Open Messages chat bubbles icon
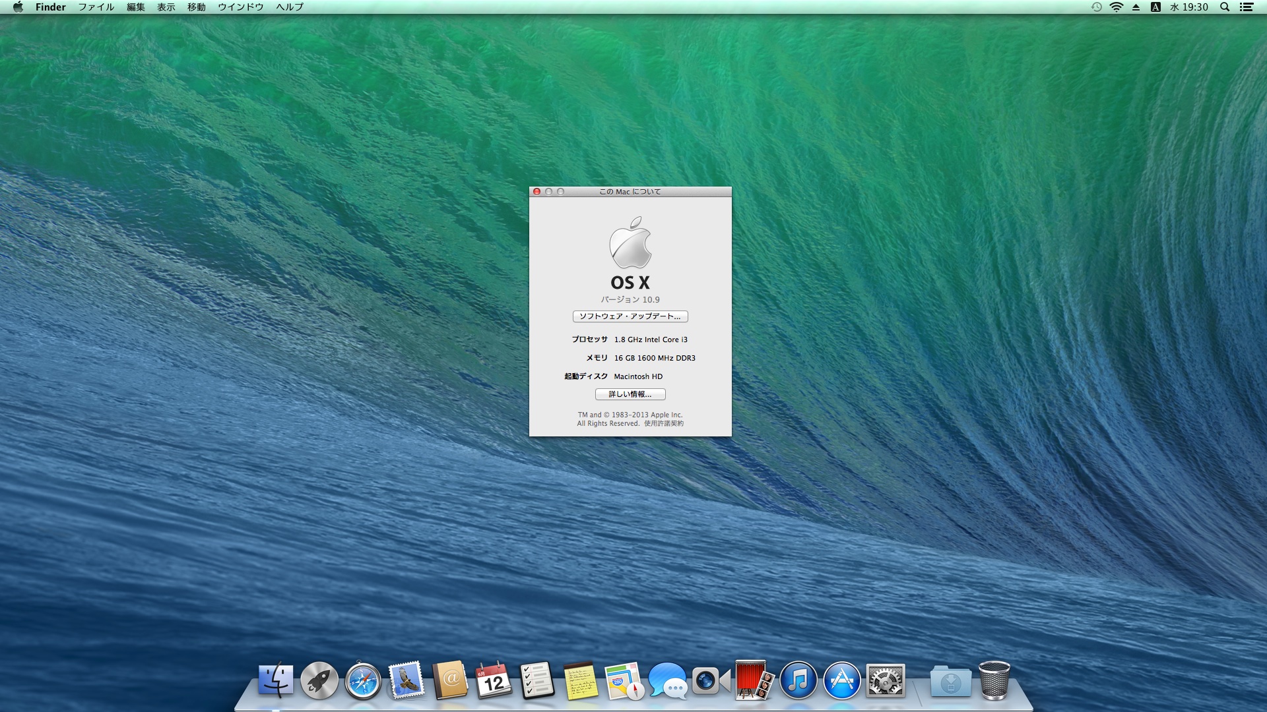This screenshot has width=1267, height=712. (x=668, y=681)
